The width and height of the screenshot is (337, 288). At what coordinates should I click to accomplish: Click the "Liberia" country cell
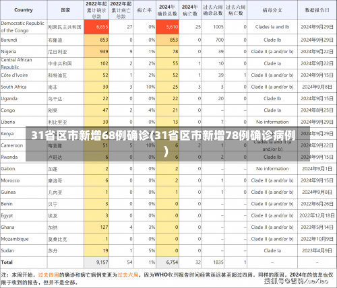pyautogui.click(x=24, y=122)
